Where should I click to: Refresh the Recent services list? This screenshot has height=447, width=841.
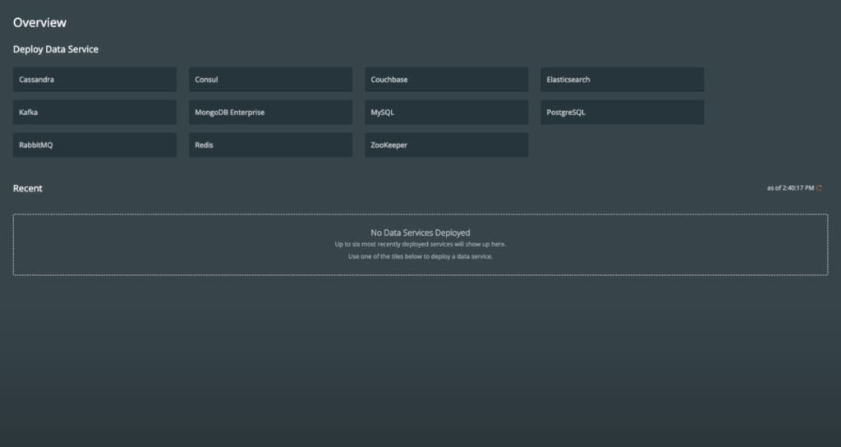pyautogui.click(x=820, y=188)
